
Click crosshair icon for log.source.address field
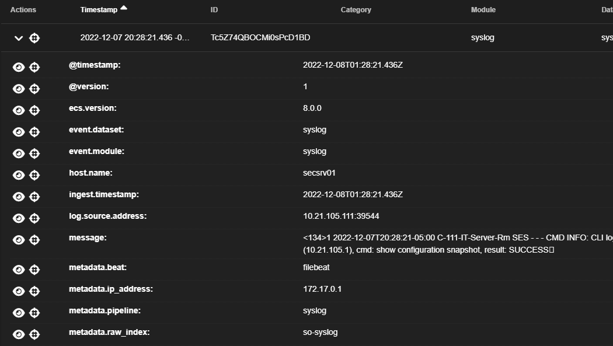tap(34, 218)
